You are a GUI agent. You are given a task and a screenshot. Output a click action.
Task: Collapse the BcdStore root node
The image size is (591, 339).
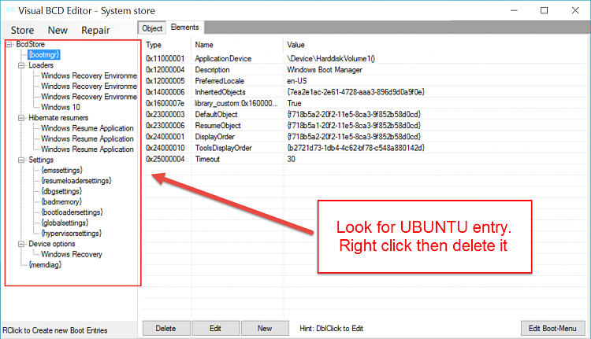(9, 44)
